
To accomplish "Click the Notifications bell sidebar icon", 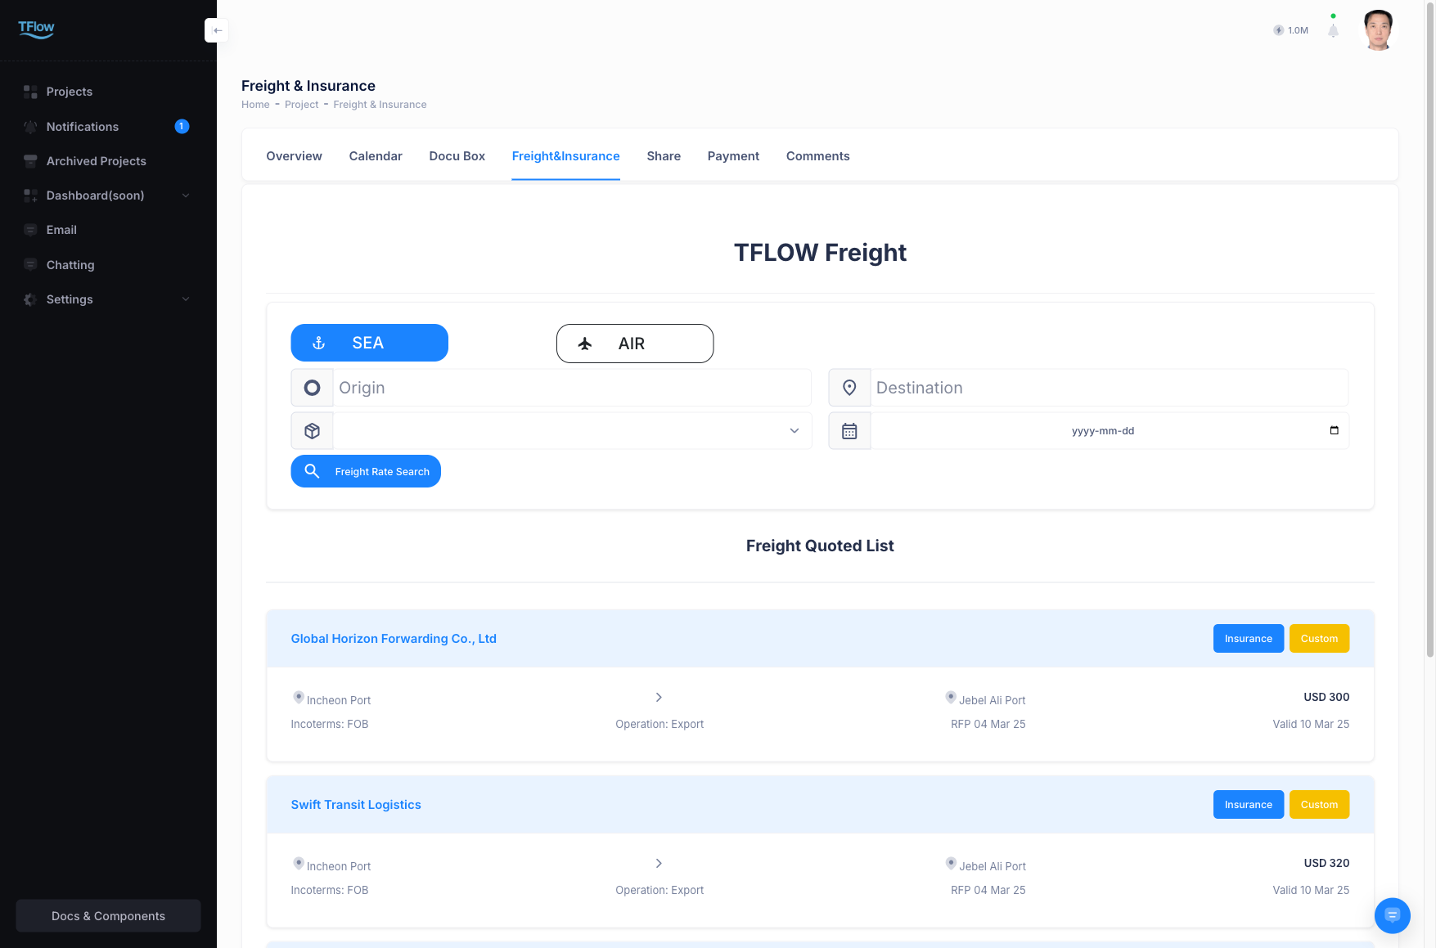I will click(30, 127).
